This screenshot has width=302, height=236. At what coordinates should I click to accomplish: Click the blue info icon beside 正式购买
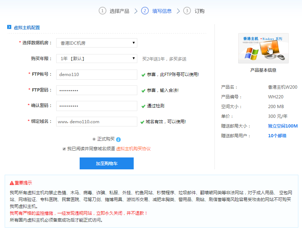(119, 139)
